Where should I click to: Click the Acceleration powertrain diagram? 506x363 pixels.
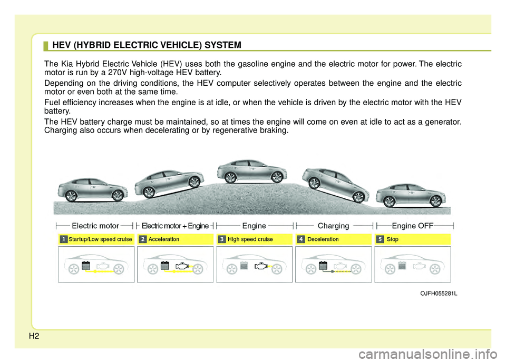click(x=175, y=265)
